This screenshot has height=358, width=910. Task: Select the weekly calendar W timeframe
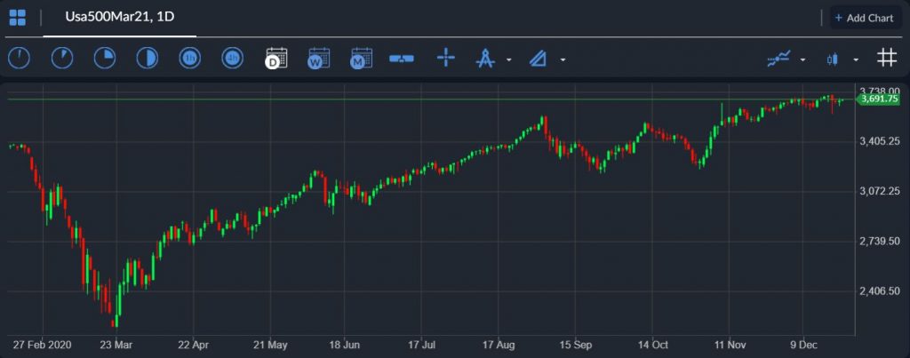(318, 59)
